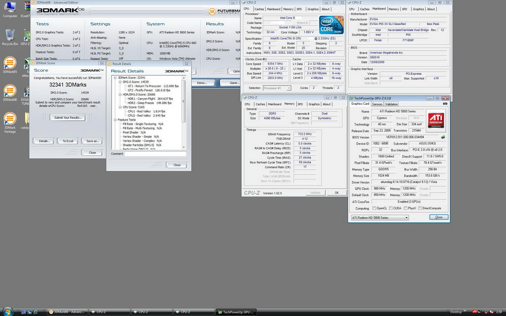Viewport: 506px width, 316px height.
Task: Open the Processor #1 selection dropdown
Action: pyautogui.click(x=277, y=88)
